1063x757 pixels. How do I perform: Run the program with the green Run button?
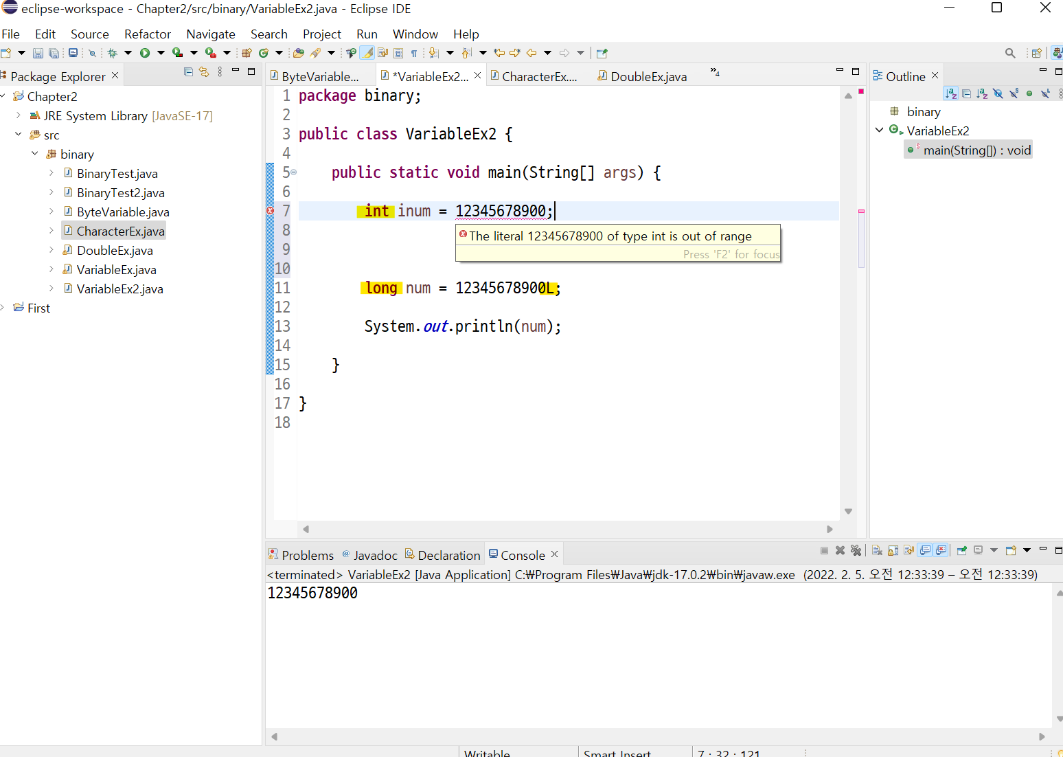point(145,53)
